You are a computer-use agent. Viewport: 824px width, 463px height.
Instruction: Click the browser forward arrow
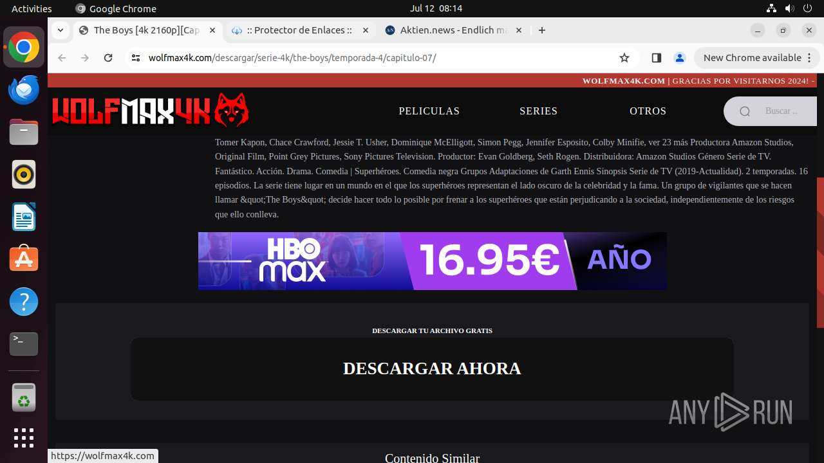point(85,58)
